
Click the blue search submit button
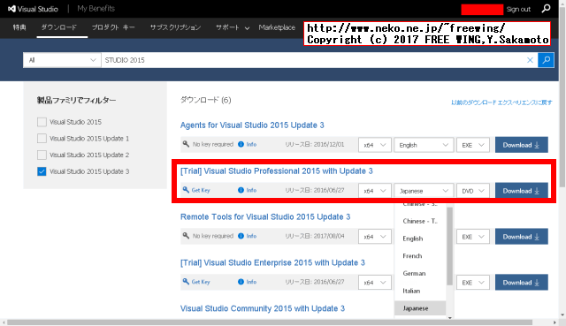point(546,60)
